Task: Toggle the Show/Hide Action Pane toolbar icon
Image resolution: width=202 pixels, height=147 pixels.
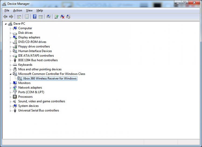Action: pos(41,17)
